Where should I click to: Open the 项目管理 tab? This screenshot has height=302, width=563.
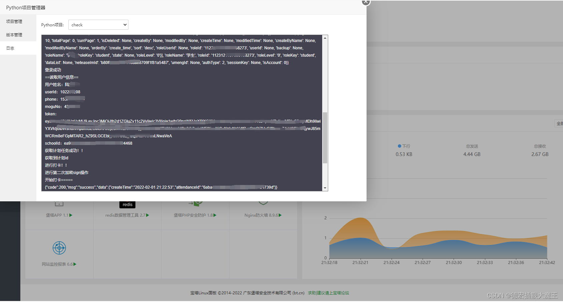pos(18,21)
